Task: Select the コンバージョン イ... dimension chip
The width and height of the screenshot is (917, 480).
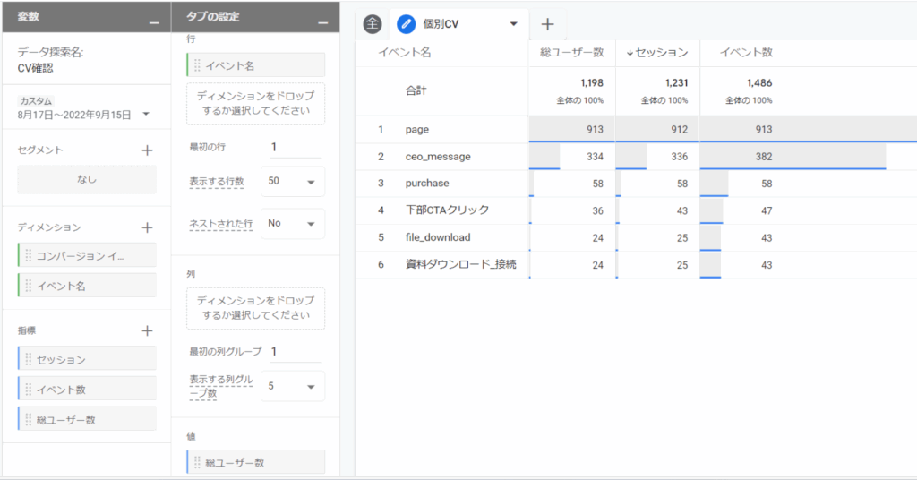Action: coord(87,255)
